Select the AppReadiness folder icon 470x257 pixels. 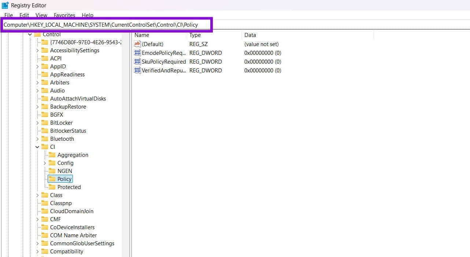pos(45,75)
